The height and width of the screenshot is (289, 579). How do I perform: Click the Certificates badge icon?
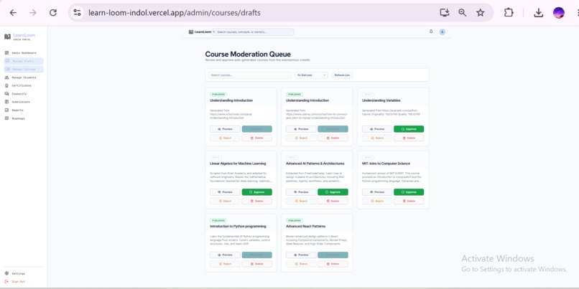[6, 85]
